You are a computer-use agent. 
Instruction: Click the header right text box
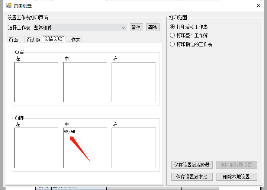coord(133,82)
